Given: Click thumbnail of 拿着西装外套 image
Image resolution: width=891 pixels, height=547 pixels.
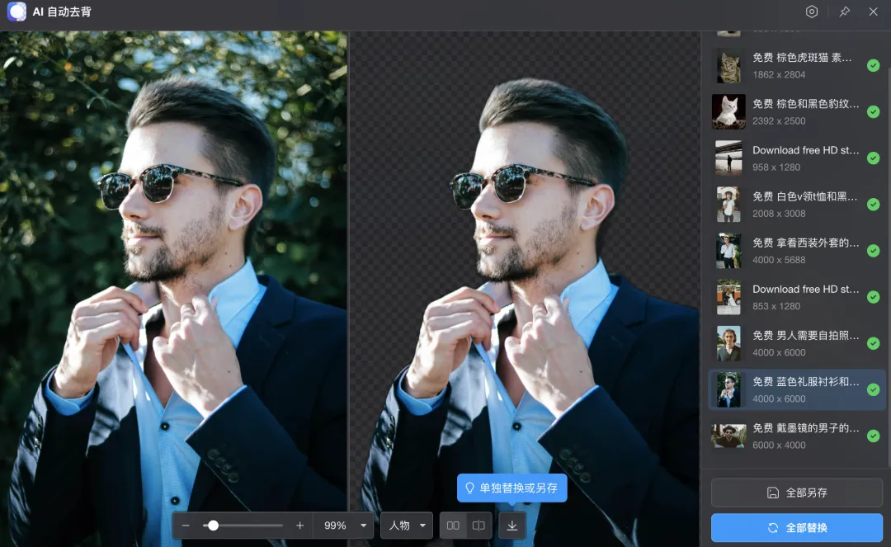Looking at the screenshot, I should (x=728, y=251).
